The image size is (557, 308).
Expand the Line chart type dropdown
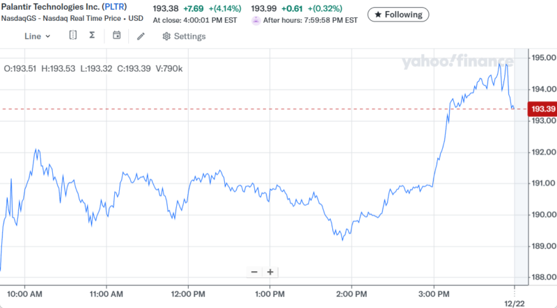[x=38, y=36]
